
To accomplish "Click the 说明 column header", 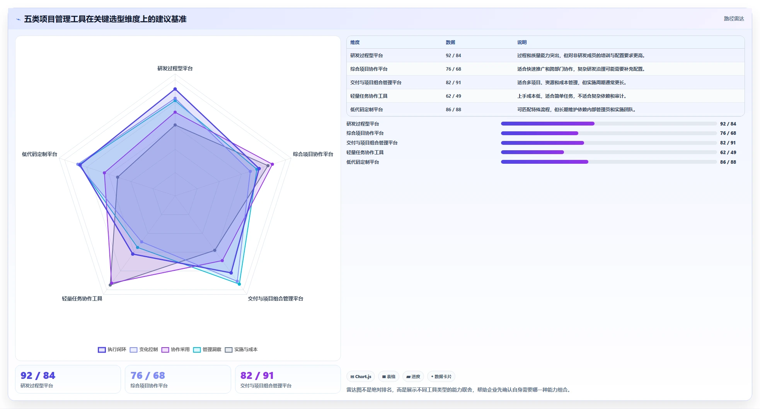I will tap(522, 42).
